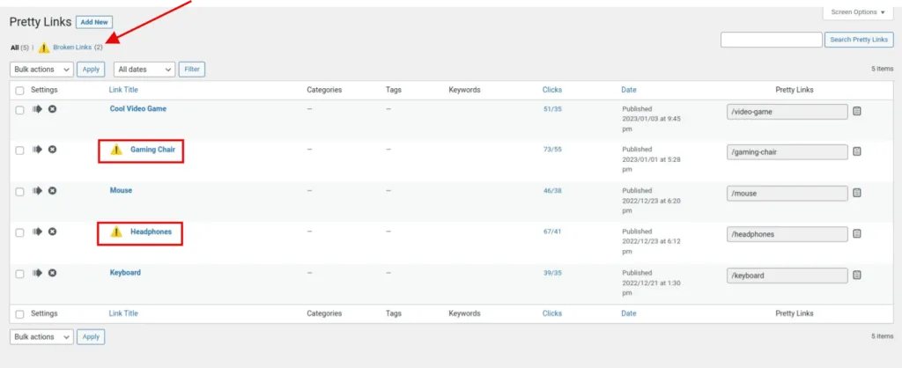
Task: Click redirect arrow icon in Cool Video Game row
Action: tap(37, 108)
